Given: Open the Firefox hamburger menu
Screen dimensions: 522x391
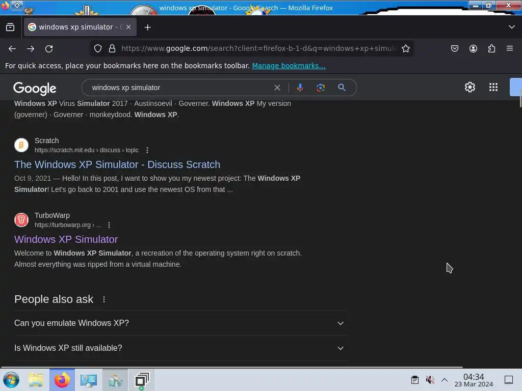Looking at the screenshot, I should pos(510,48).
